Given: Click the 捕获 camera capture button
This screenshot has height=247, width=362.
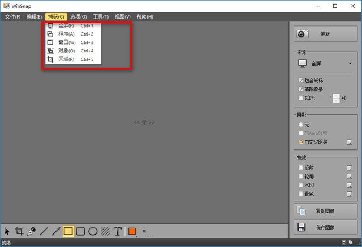Looking at the screenshot, I should [x=325, y=34].
